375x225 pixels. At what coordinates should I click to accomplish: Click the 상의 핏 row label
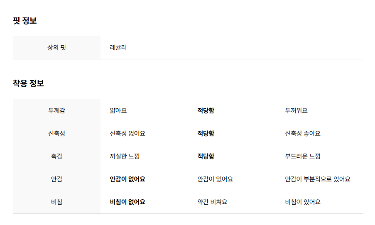tap(56, 48)
